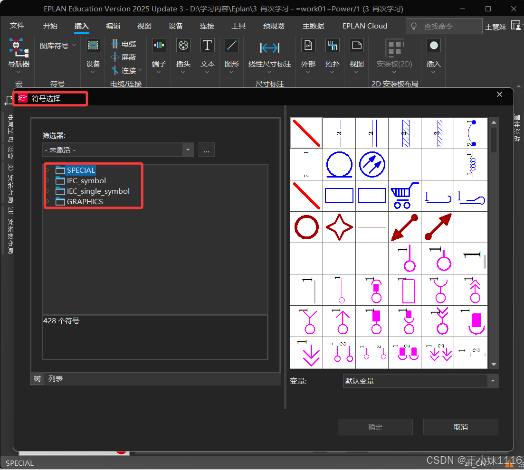Insert a 电缆 cable definition
The width and height of the screenshot is (524, 470).
coord(124,44)
